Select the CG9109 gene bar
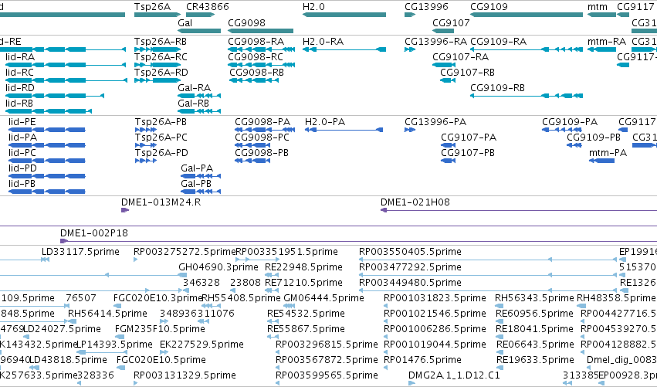Viewport: 657px width, 387px height. (x=527, y=15)
